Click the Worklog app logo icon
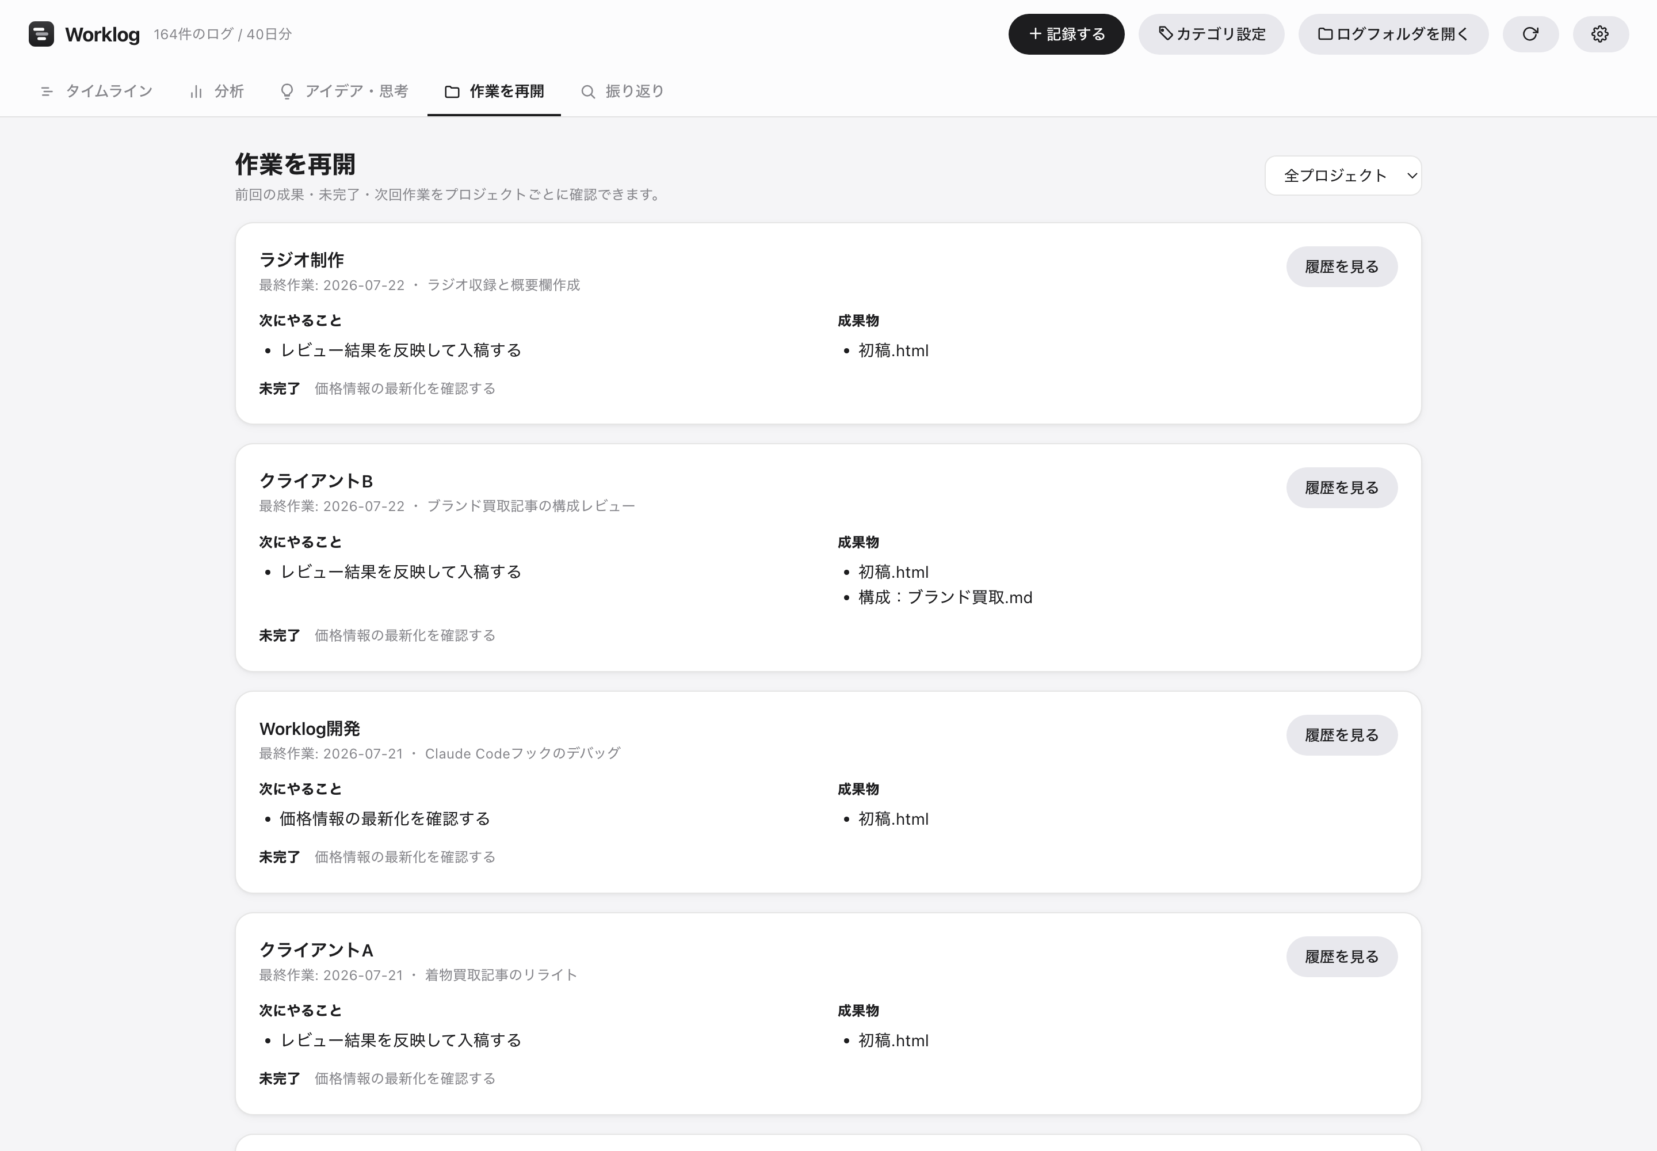 click(41, 34)
